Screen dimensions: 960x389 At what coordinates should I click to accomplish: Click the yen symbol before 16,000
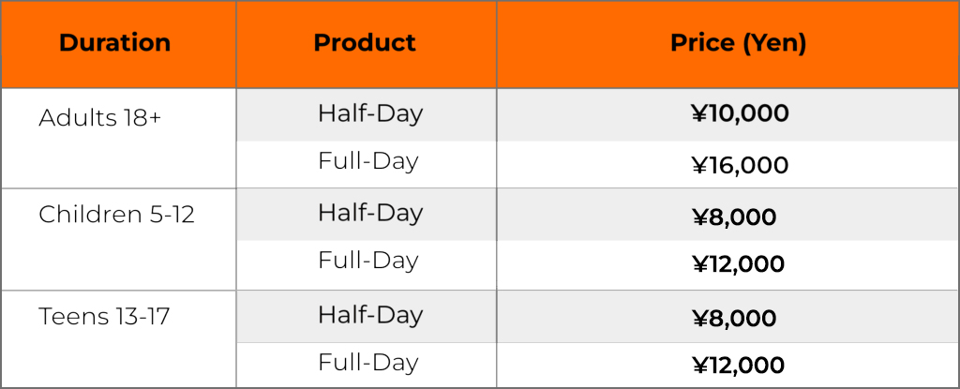coord(699,166)
